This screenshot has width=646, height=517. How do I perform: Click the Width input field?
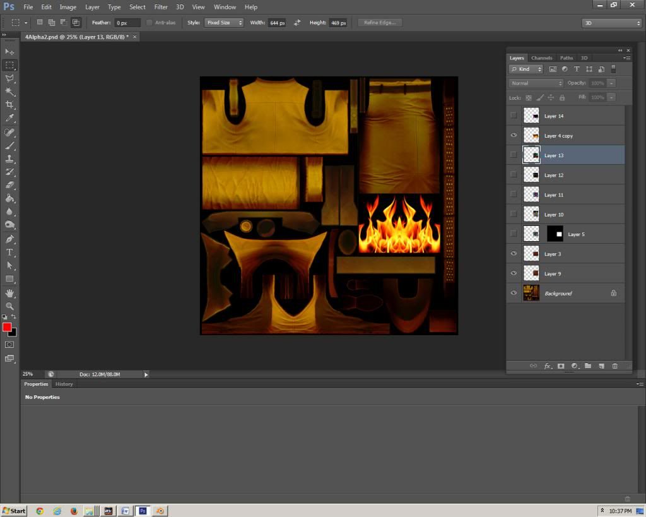click(x=277, y=23)
